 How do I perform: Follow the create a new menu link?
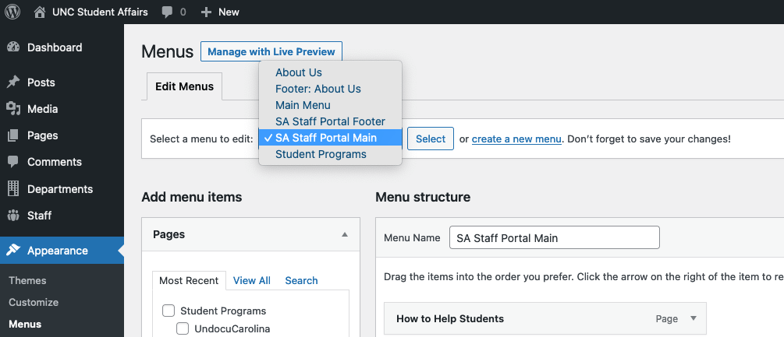tap(516, 139)
